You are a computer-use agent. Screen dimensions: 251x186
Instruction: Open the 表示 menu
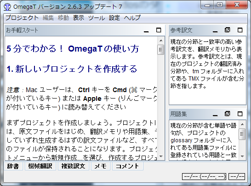79,18
